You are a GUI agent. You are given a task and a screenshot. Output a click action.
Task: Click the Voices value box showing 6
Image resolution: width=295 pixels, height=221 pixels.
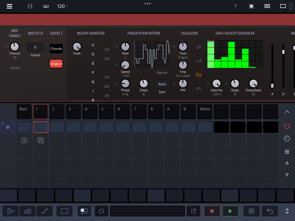(x=35, y=47)
